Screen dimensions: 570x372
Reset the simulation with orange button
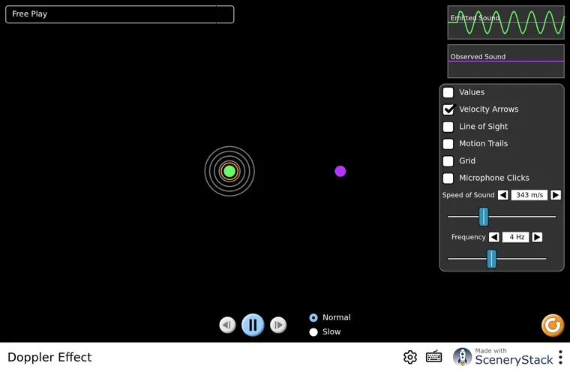tap(553, 325)
